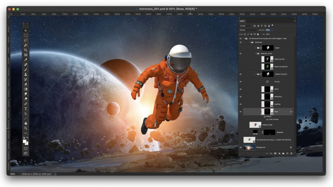The height and width of the screenshot is (187, 333).
Task: Click the Layers panel tab
Action: 242,21
